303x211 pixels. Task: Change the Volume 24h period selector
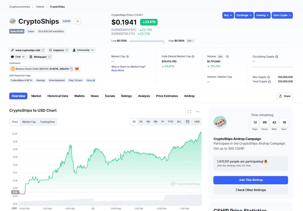click(220, 56)
